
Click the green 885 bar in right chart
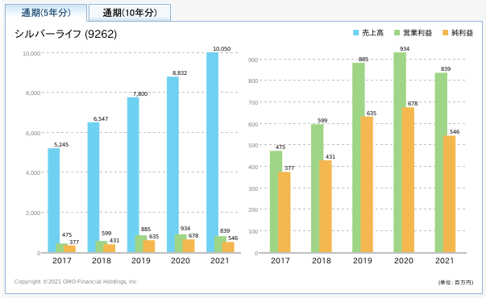pyautogui.click(x=359, y=158)
